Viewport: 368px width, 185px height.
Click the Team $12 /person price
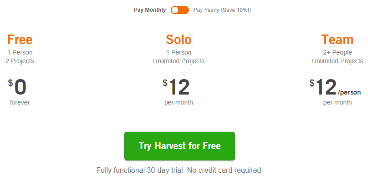[x=335, y=87]
